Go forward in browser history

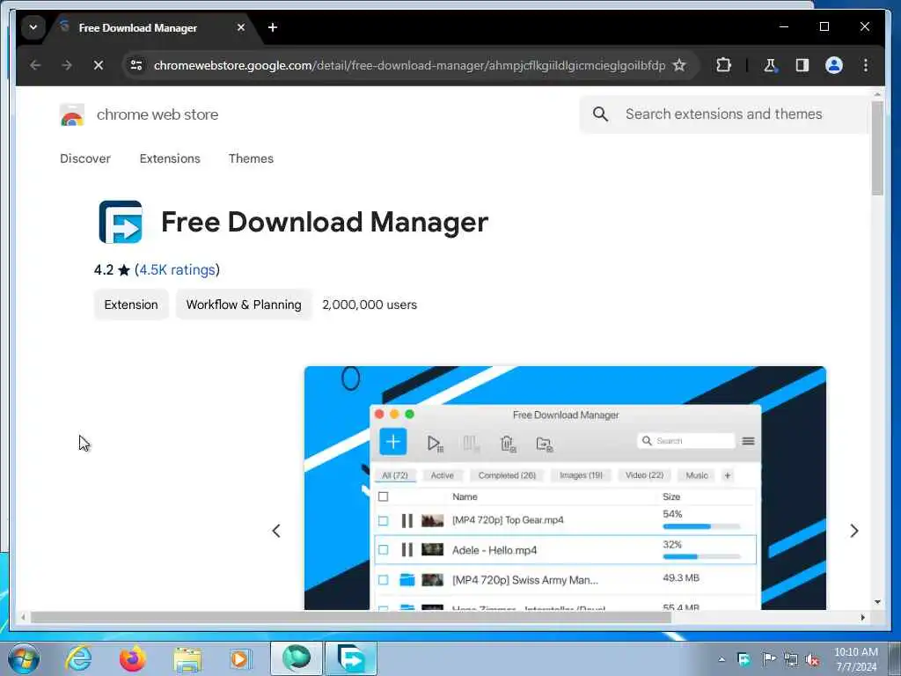click(67, 65)
